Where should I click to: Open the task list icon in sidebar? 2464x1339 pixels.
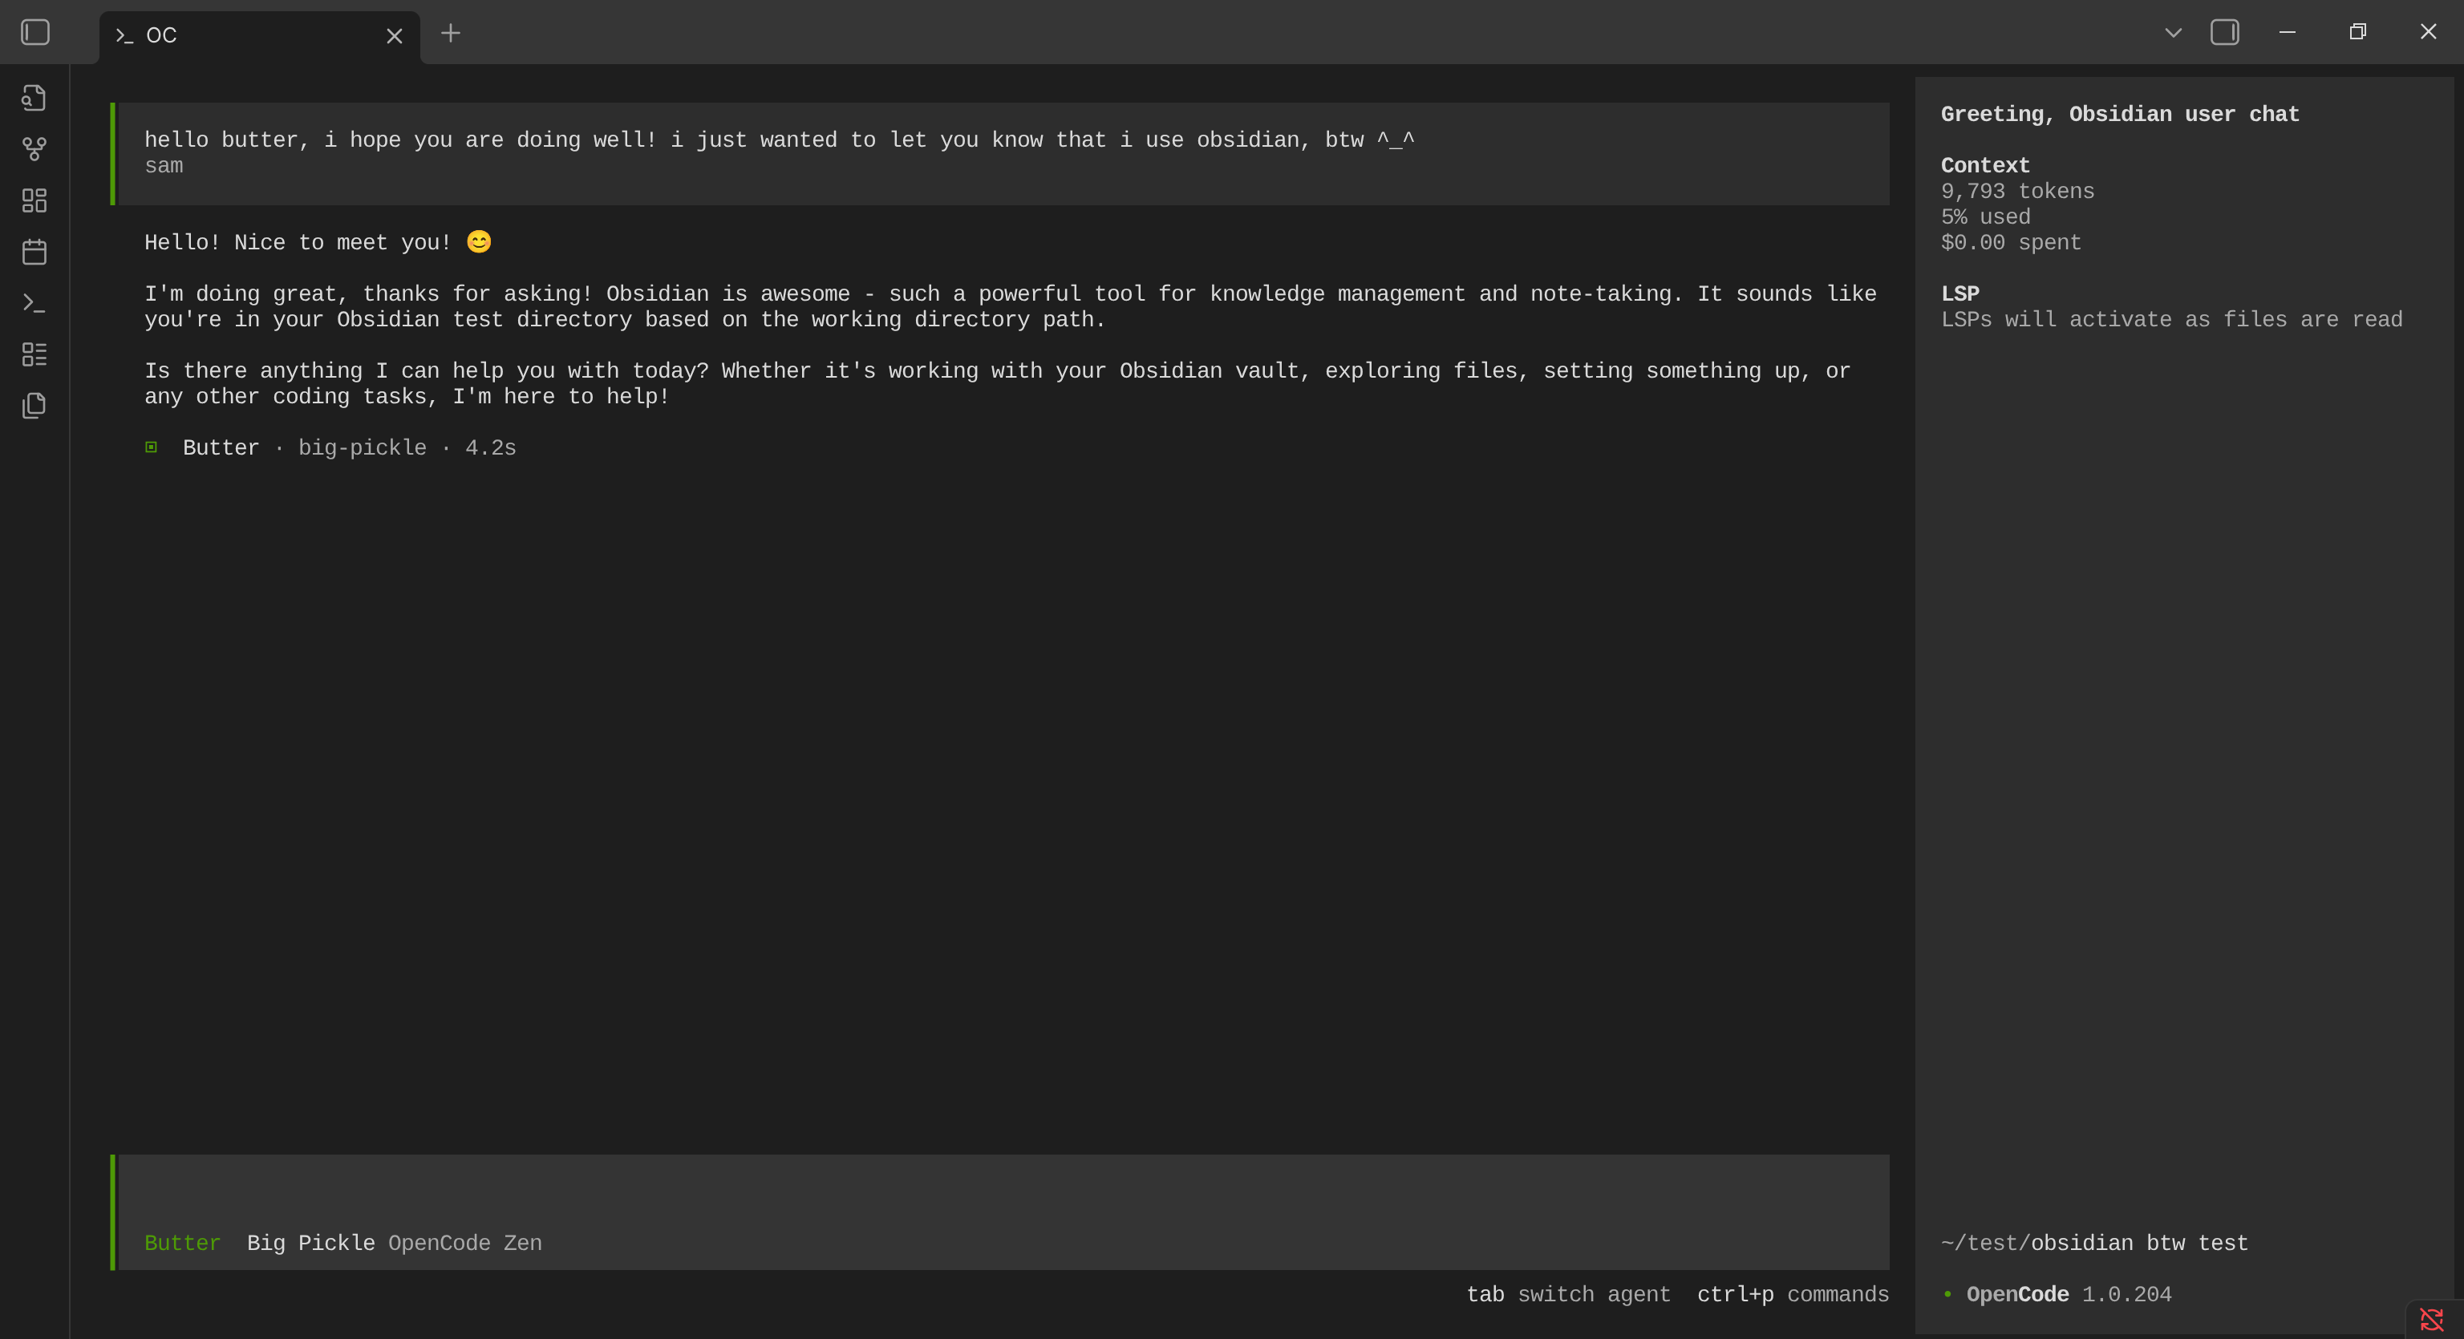click(34, 354)
